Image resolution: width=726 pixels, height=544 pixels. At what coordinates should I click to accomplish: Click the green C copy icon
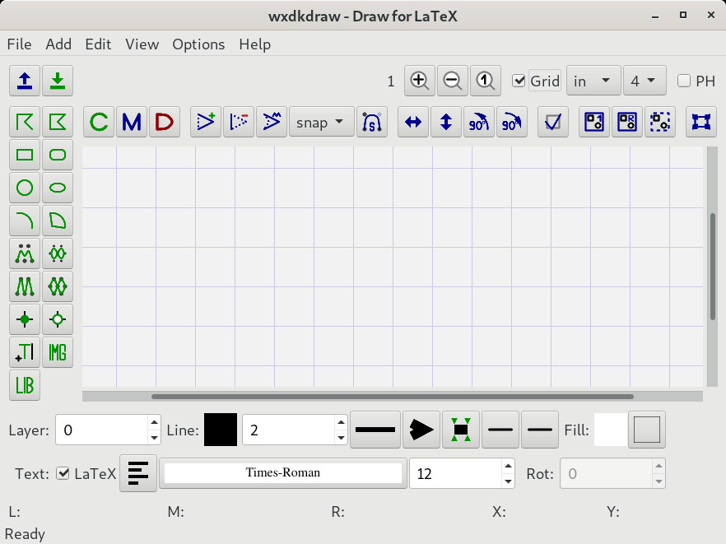pos(99,123)
